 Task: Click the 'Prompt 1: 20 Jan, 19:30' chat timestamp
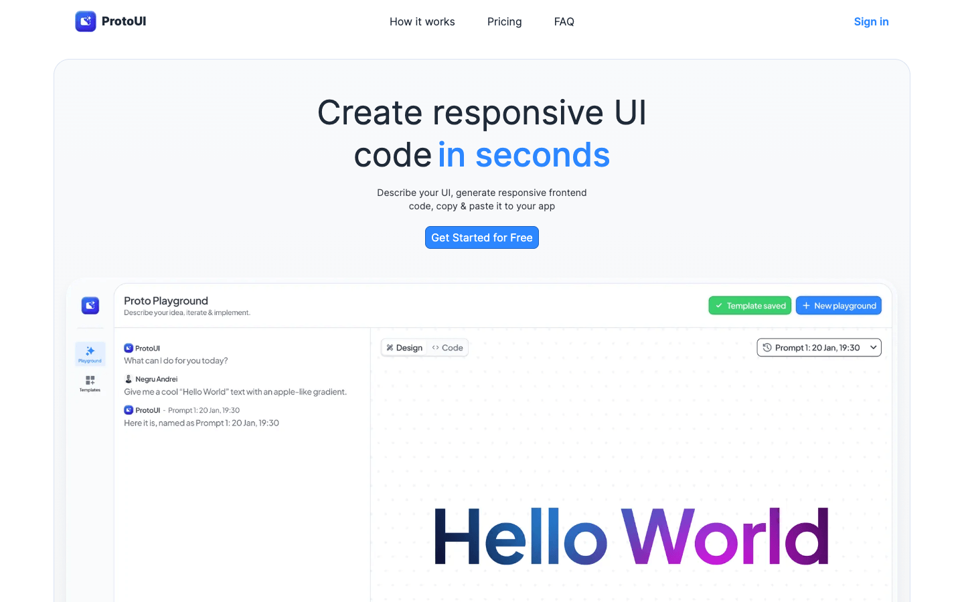point(204,410)
